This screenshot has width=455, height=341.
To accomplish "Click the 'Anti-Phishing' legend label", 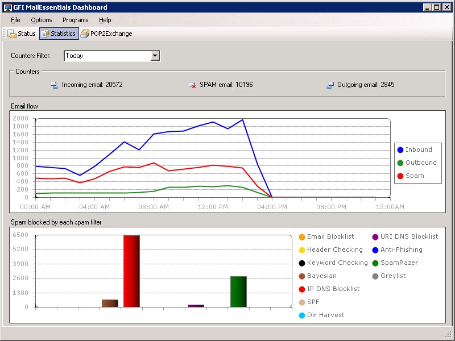I will 402,249.
